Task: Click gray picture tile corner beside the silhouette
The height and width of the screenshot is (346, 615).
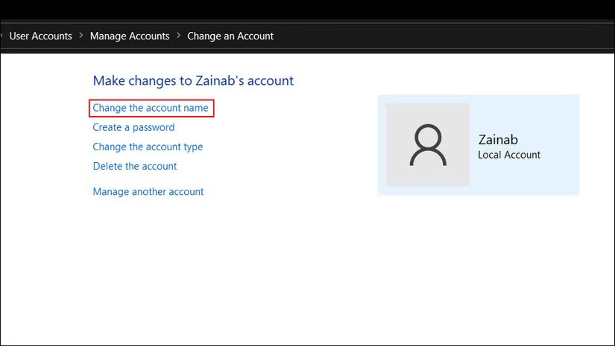Action: pyautogui.click(x=394, y=112)
